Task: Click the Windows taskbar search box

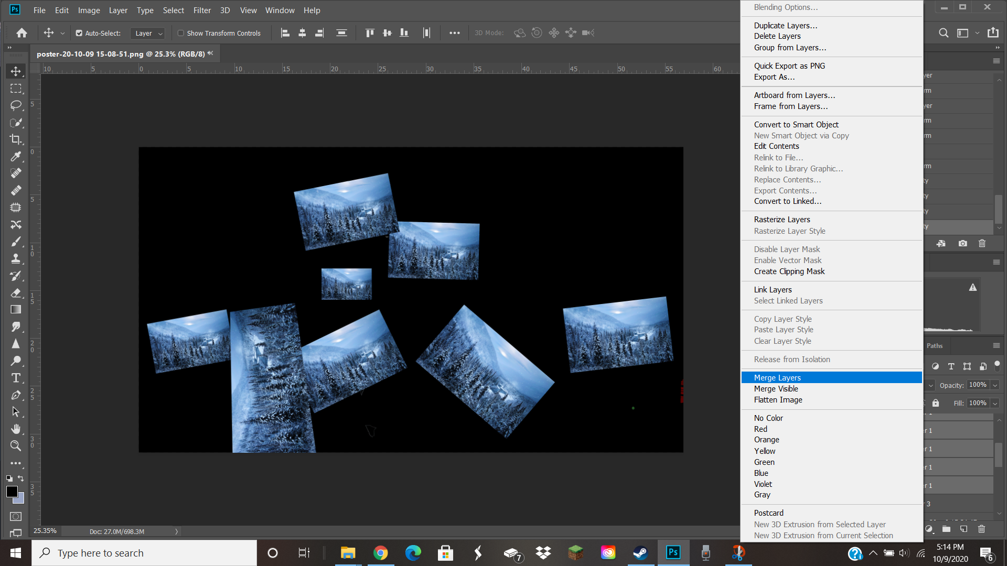Action: (x=144, y=553)
